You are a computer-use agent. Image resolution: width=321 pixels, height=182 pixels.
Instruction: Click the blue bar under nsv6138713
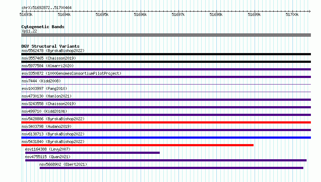coord(166,138)
